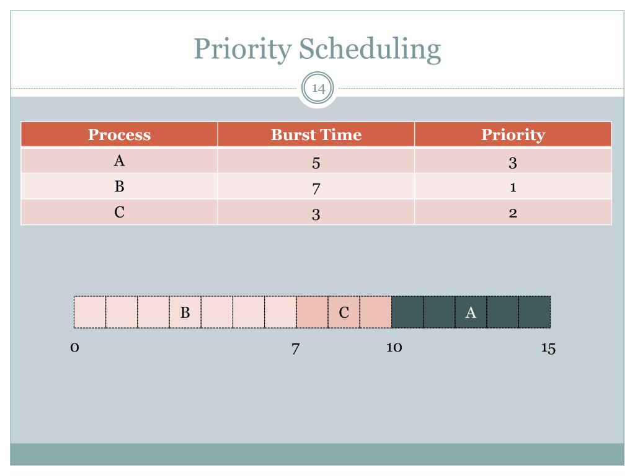Click the time marker 7
The image size is (635, 476).
coord(296,348)
